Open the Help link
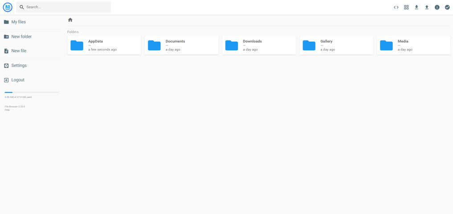The image size is (453, 214). point(7,110)
